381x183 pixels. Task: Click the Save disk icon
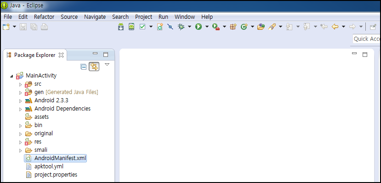(x=23, y=27)
